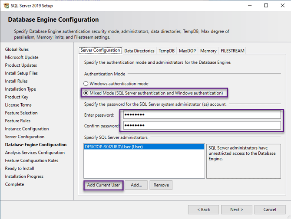Click the Enter password field
The height and width of the screenshot is (219, 291).
(x=202, y=115)
